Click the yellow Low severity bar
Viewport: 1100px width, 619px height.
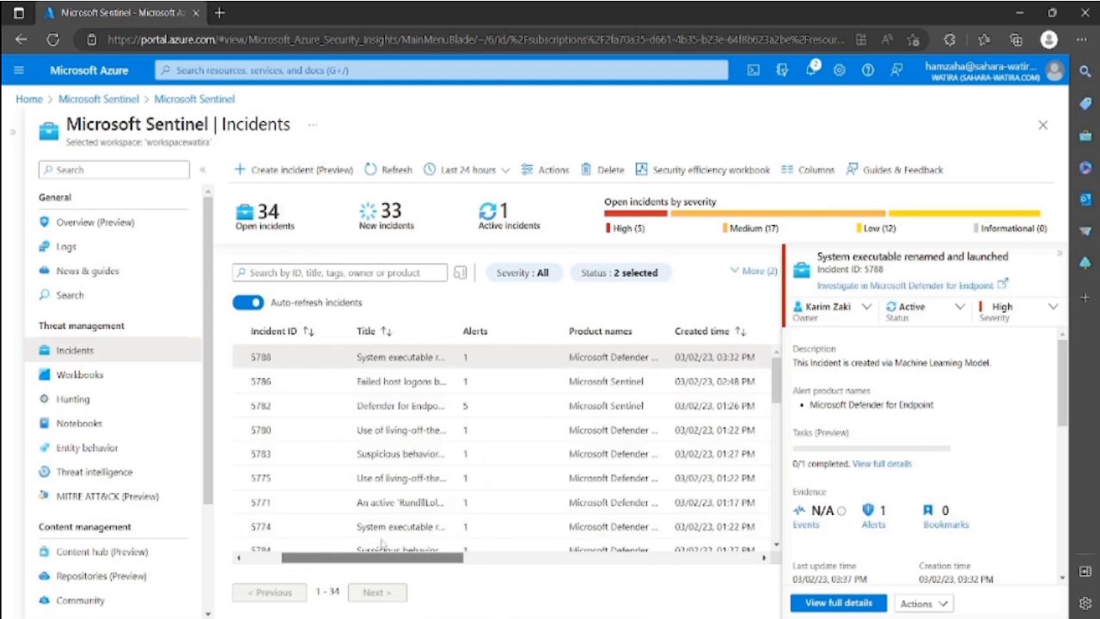pos(964,213)
